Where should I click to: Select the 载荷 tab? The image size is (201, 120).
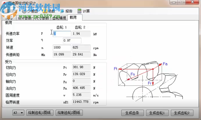point(75,18)
